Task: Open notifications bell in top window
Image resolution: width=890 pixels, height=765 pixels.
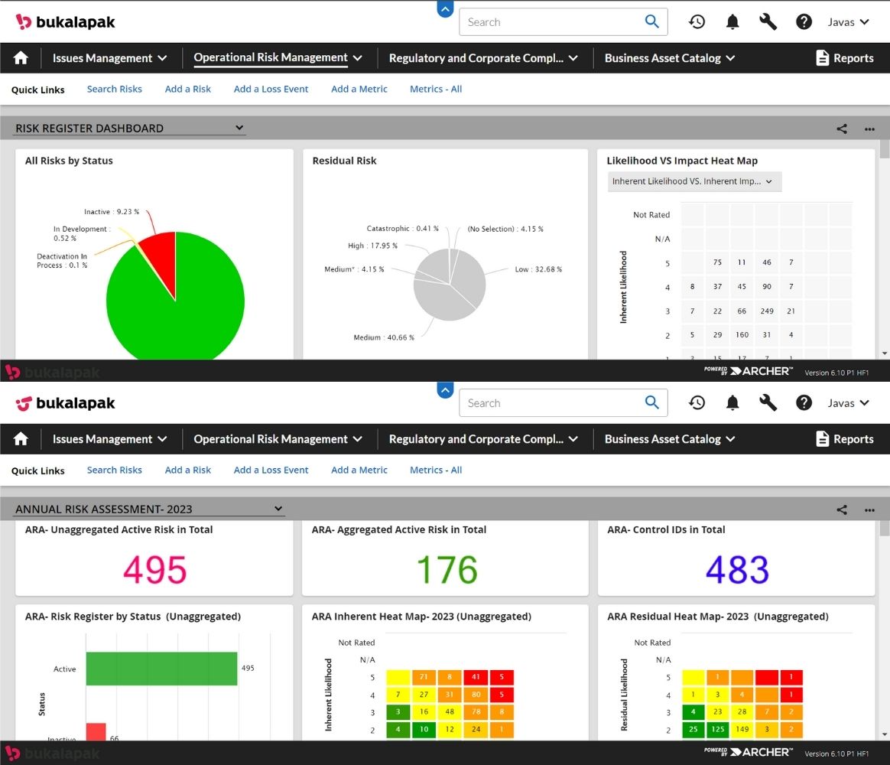Action: tap(732, 22)
